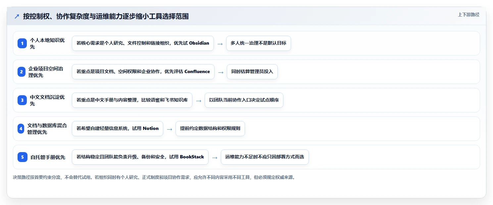The image size is (493, 205).
Task: Click 提前约定数据结构和权限规则 box
Action: click(x=210, y=129)
